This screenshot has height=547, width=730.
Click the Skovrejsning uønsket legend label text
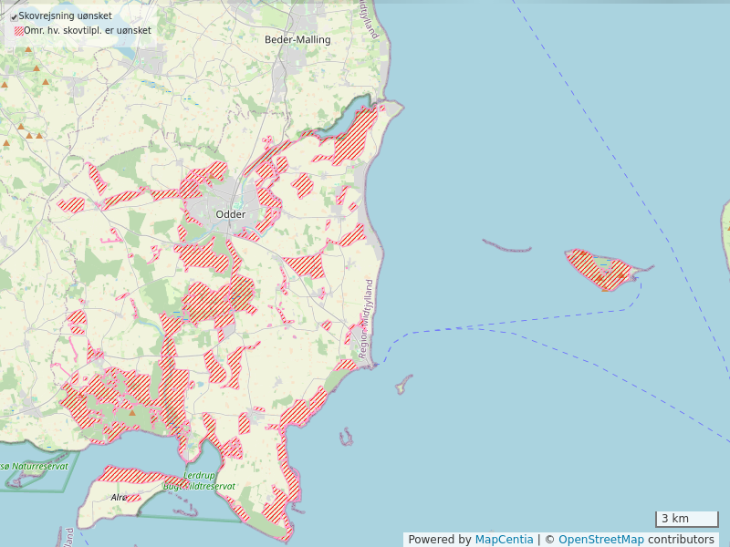click(58, 16)
